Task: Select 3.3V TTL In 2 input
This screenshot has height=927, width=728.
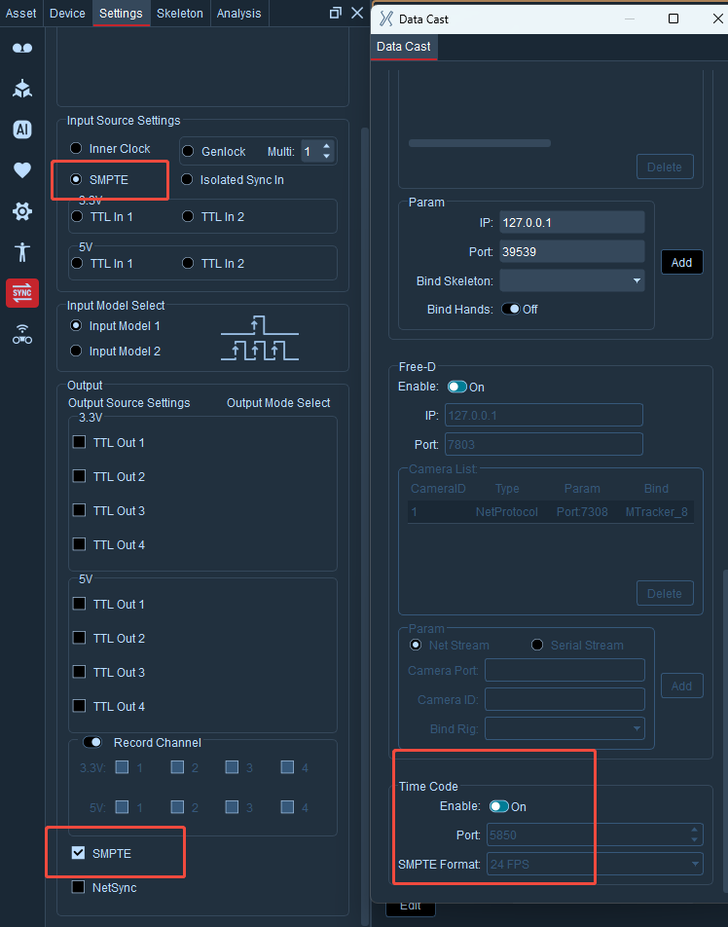Action: [x=188, y=216]
